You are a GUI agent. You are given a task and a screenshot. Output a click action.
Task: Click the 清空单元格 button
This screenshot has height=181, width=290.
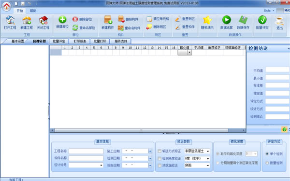tap(158, 19)
